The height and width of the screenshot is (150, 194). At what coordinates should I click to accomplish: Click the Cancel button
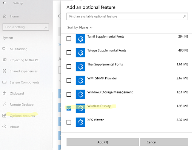tap(164, 142)
